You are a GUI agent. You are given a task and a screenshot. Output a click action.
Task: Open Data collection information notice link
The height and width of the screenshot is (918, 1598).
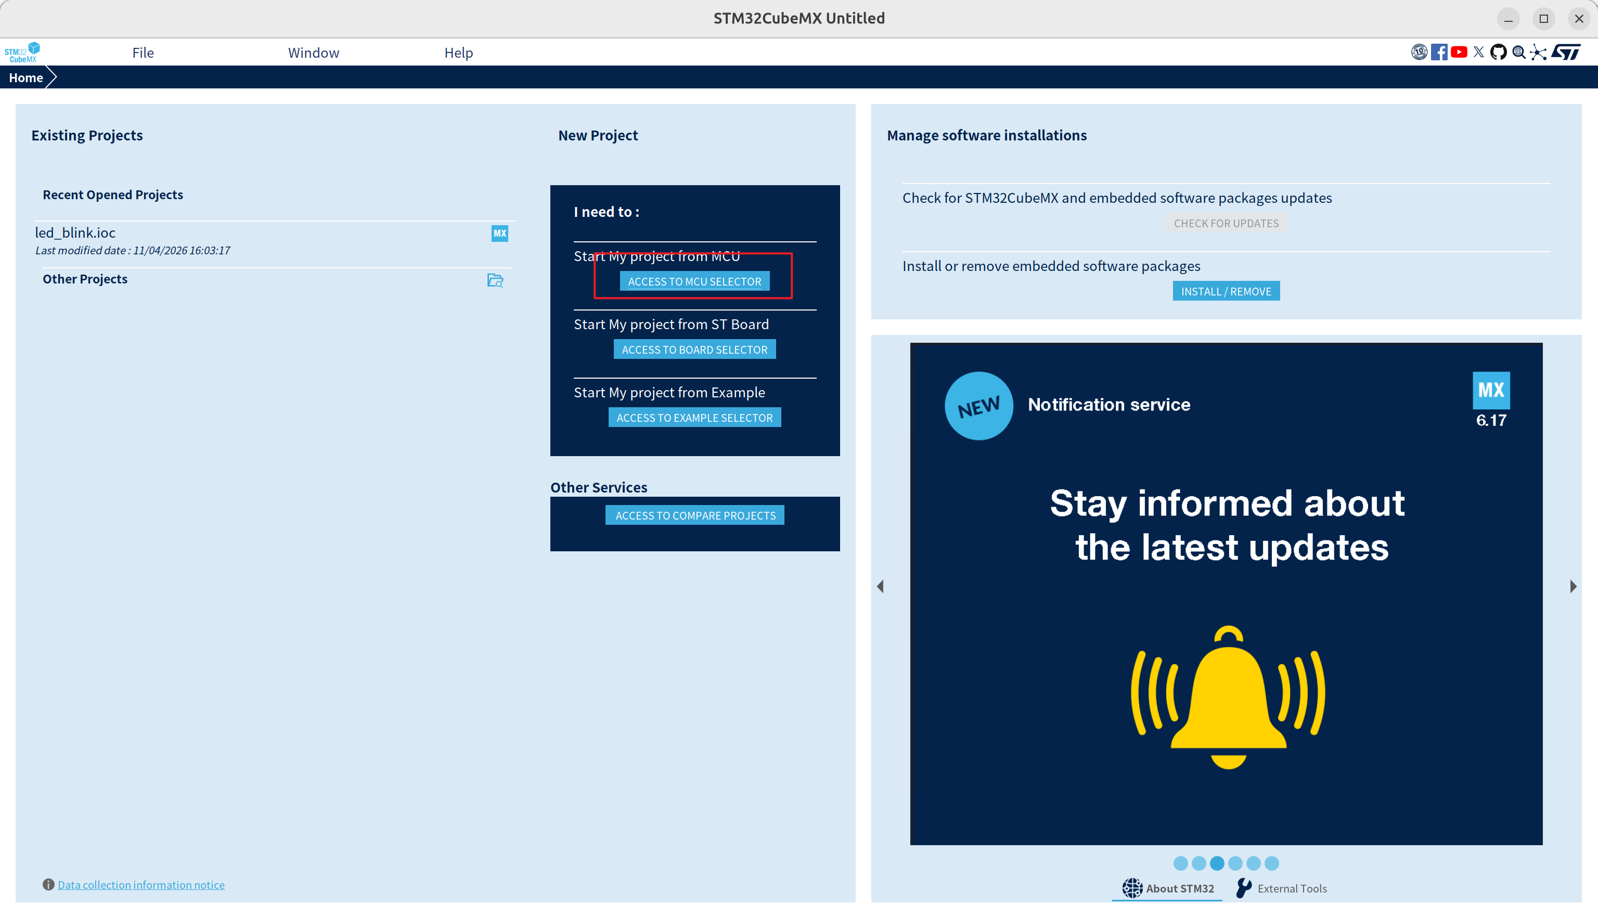click(x=141, y=885)
